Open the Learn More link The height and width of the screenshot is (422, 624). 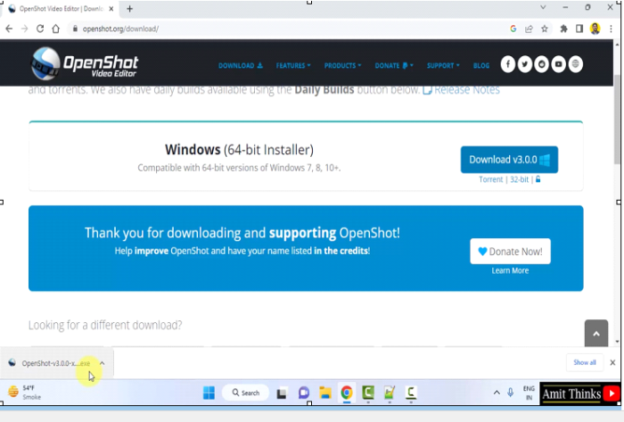coord(510,270)
